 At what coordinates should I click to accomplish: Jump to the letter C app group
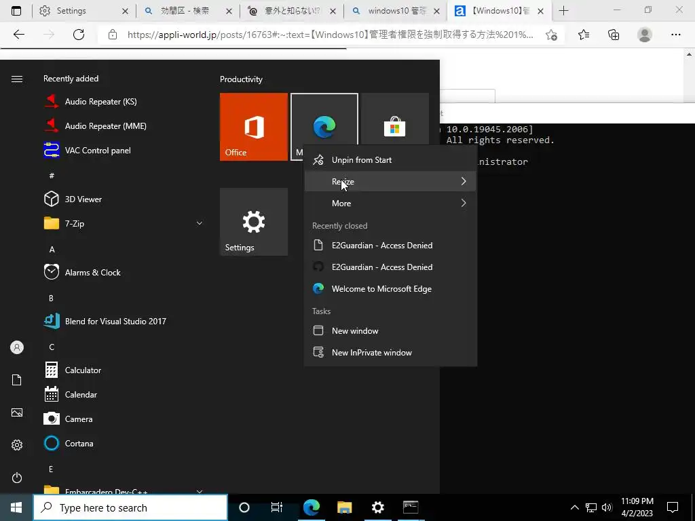[x=52, y=347]
